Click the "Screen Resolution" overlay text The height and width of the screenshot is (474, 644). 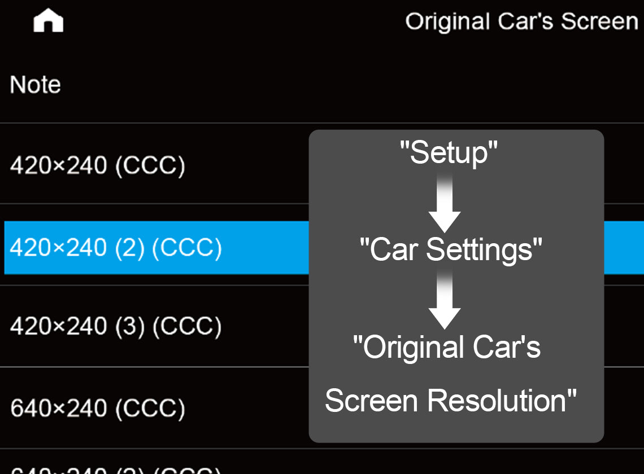tap(450, 401)
